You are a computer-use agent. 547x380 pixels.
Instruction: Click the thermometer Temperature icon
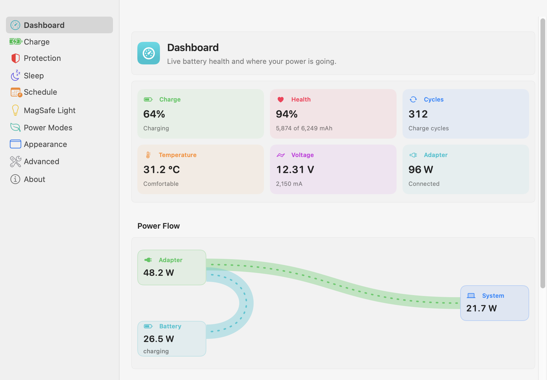(148, 155)
